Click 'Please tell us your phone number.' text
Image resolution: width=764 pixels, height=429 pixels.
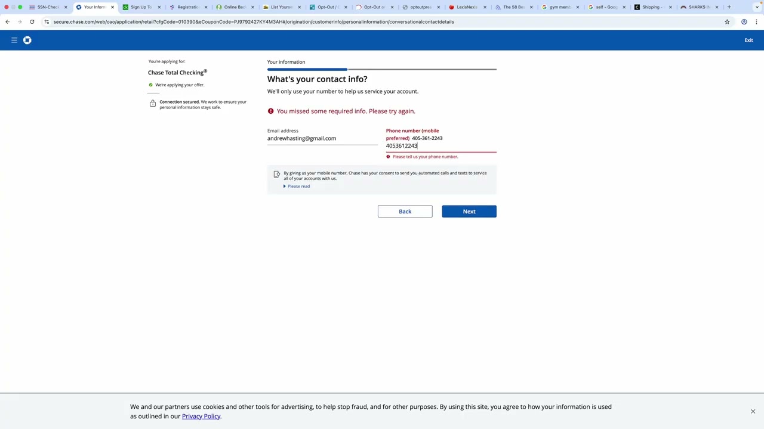click(x=425, y=157)
